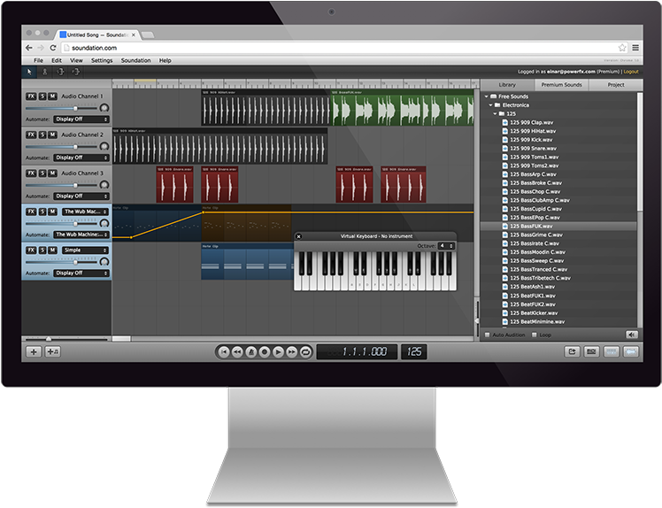Click the export song icon
Screen dimensions: 662x508
point(572,351)
